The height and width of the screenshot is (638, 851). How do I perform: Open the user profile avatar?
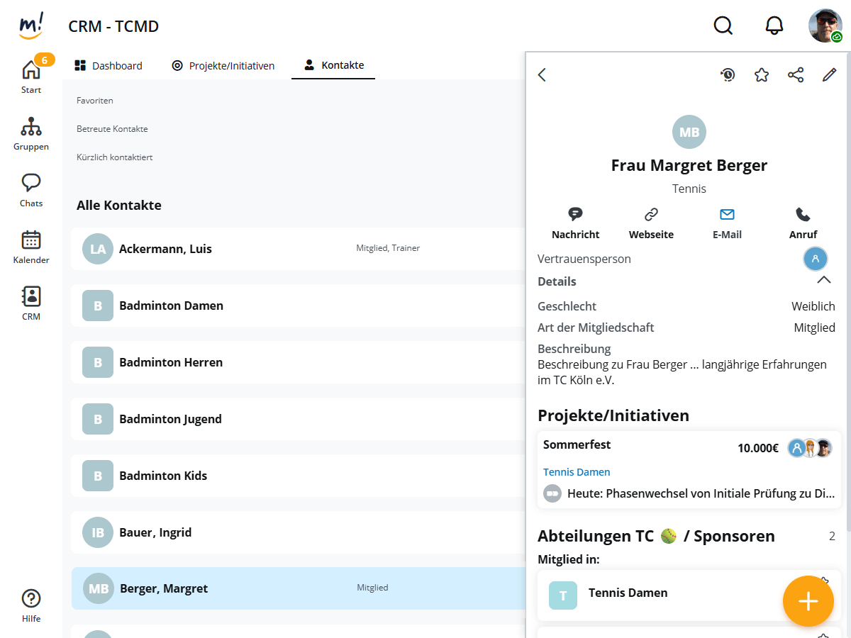point(825,26)
